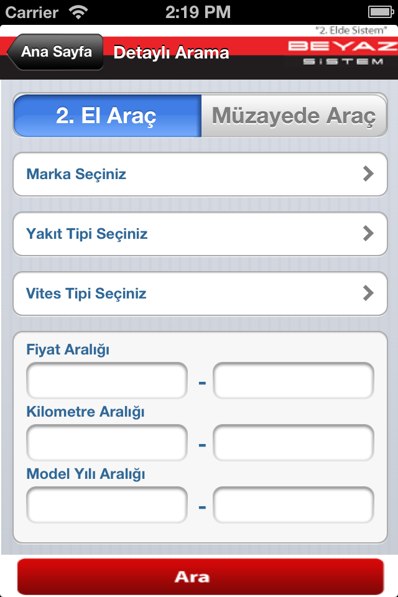
Task: Focus the minimum Fiyat Aralığı field
Action: click(x=107, y=381)
